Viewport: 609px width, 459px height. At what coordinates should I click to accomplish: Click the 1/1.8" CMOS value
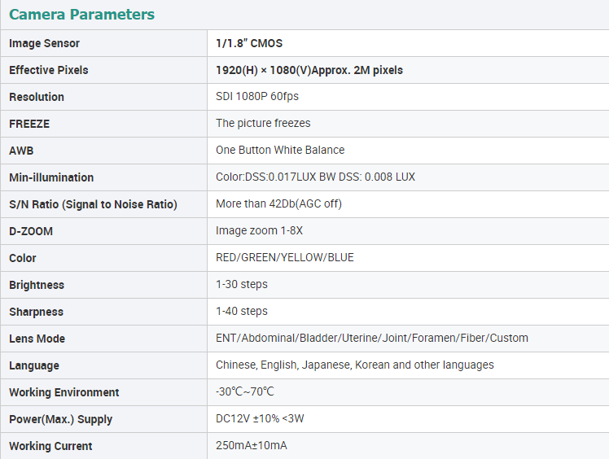coord(249,43)
